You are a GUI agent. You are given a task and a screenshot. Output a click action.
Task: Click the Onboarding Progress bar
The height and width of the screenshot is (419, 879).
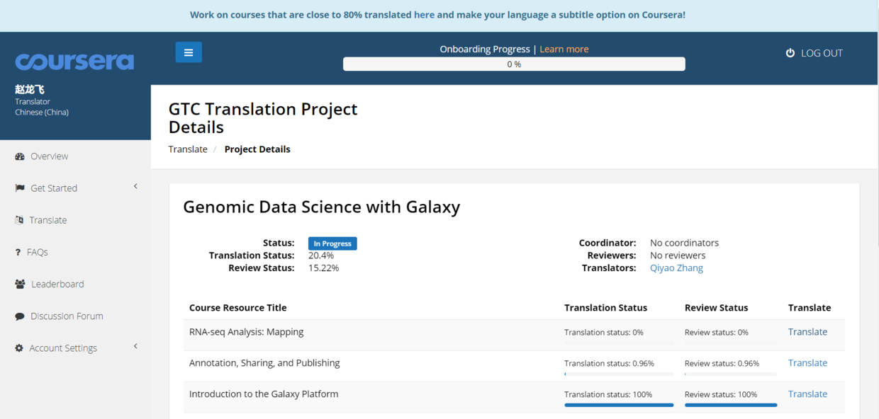click(x=514, y=64)
